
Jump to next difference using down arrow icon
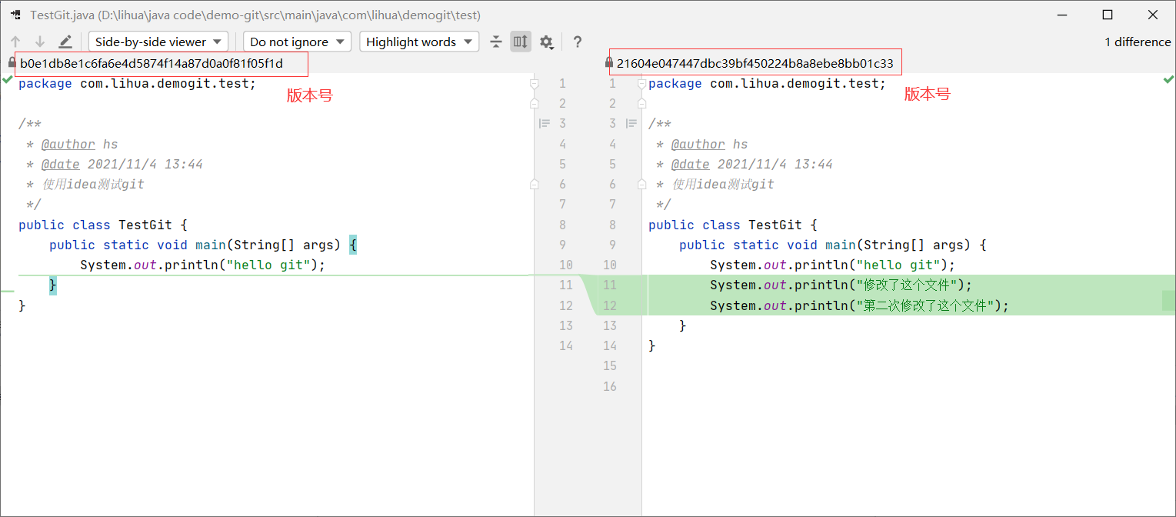click(x=38, y=42)
